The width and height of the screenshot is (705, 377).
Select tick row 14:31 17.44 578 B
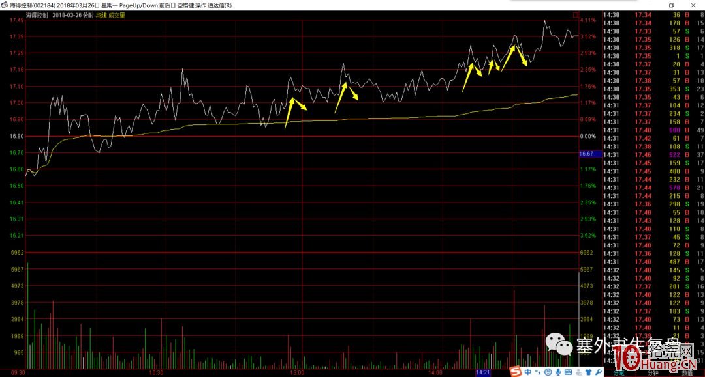coord(653,188)
